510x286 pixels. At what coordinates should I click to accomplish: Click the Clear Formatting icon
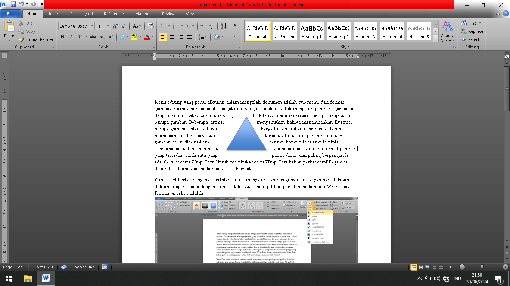(x=150, y=26)
